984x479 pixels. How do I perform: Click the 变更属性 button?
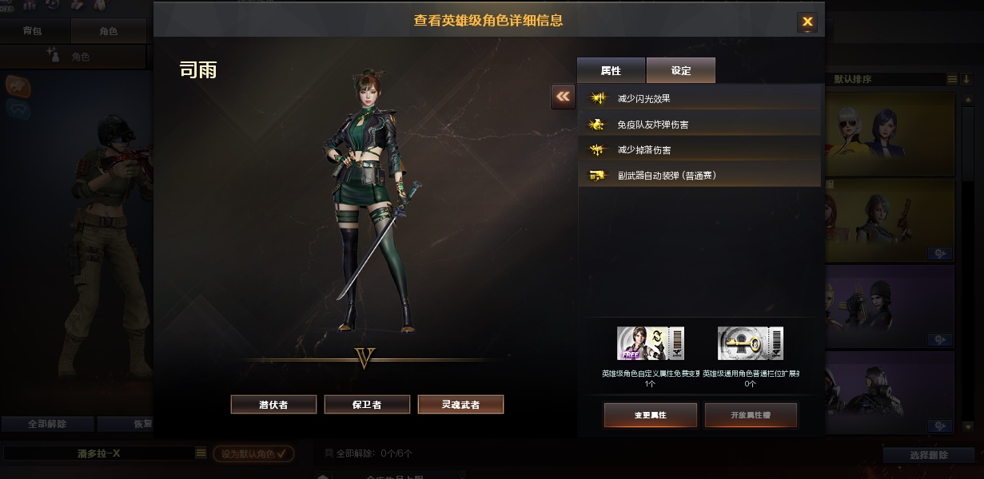(x=650, y=416)
